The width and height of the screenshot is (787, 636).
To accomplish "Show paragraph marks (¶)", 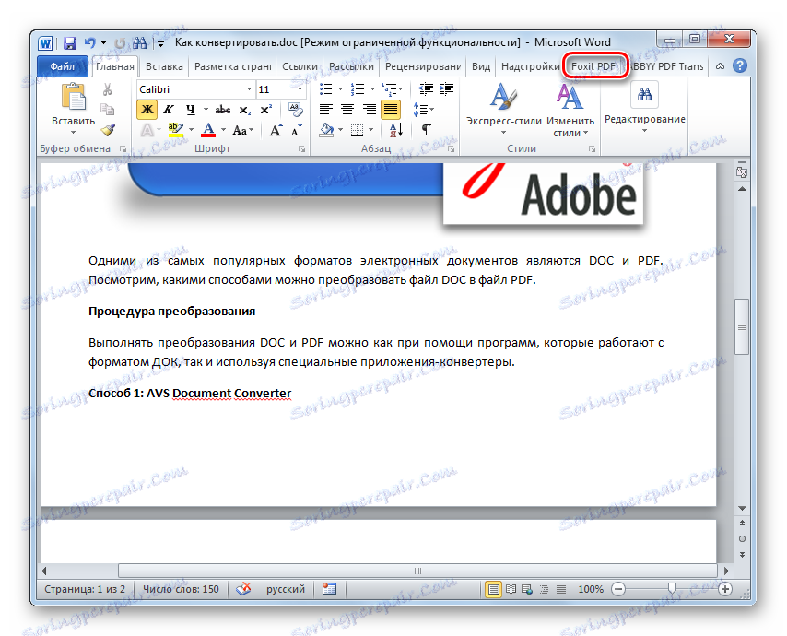I will (x=426, y=130).
